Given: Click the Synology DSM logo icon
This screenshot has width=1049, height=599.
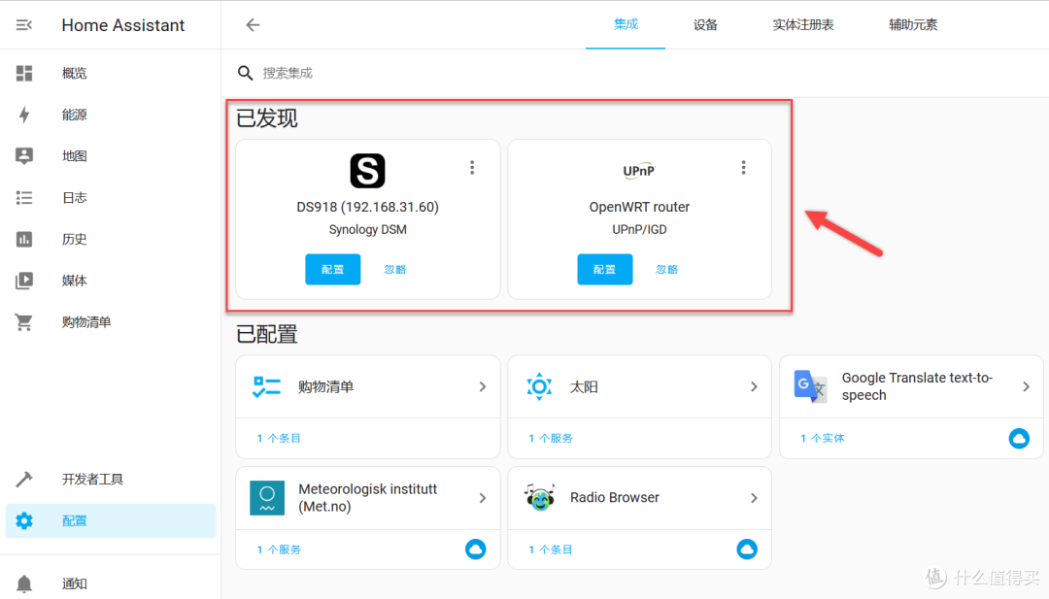Looking at the screenshot, I should point(367,171).
